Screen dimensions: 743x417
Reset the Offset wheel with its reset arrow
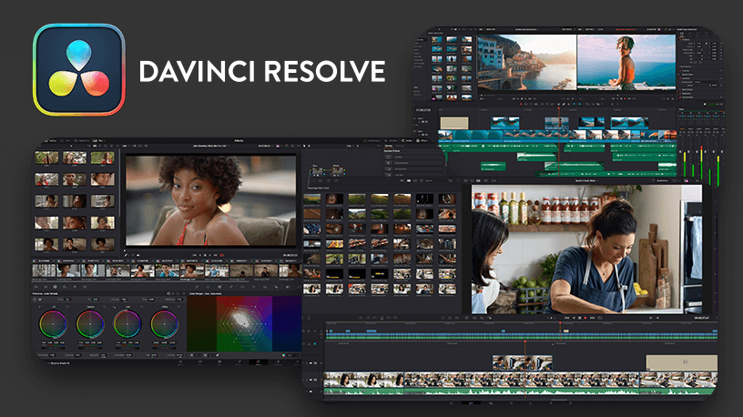coord(178,307)
